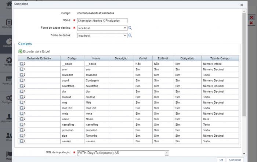This screenshot has width=257, height=162.
Task: Open Indicadores pie chart sidebar icon
Action: pos(9,41)
